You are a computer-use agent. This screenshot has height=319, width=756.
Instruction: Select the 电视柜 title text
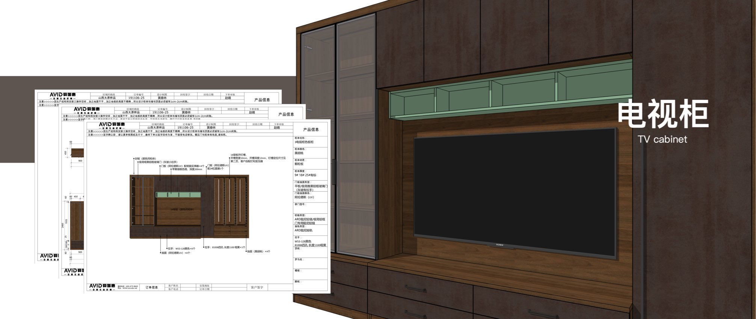(663, 114)
